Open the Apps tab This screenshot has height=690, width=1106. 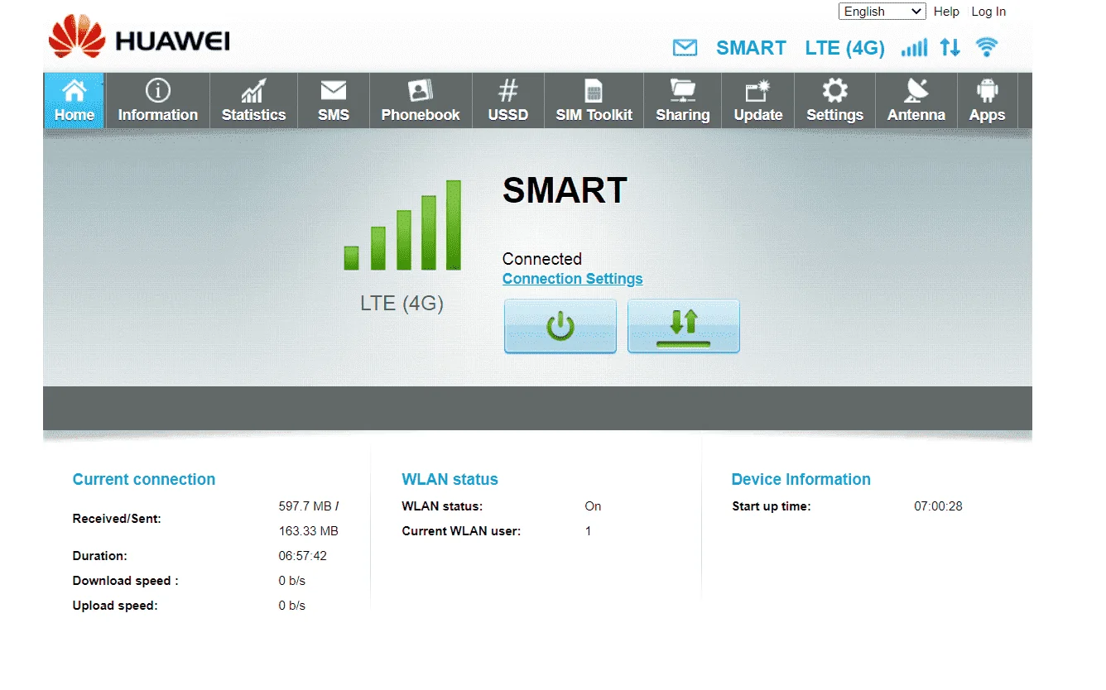[x=987, y=101]
